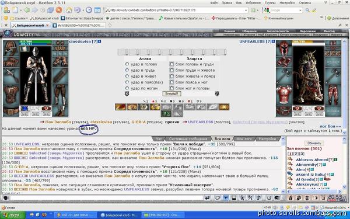Click the Windows 'пуск' Start button
The image size is (350, 219).
point(12,215)
